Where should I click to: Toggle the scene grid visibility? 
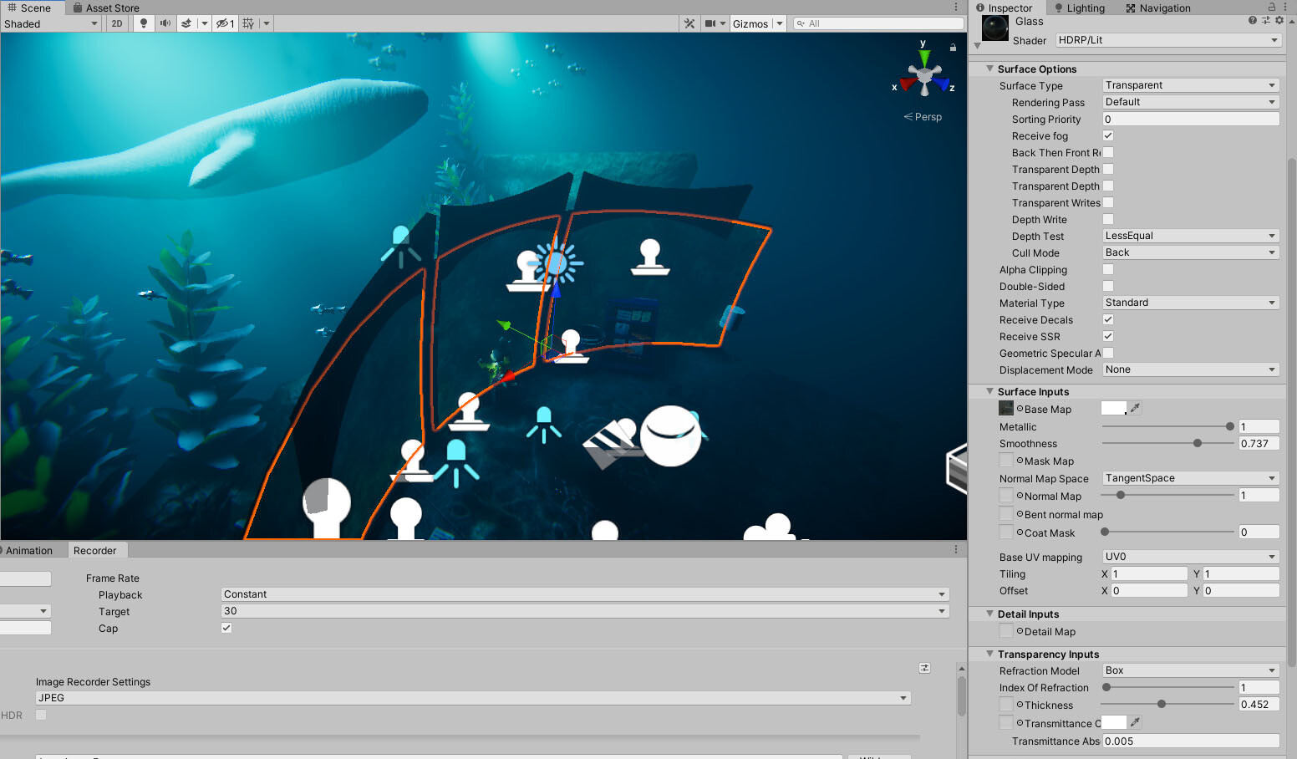point(249,23)
